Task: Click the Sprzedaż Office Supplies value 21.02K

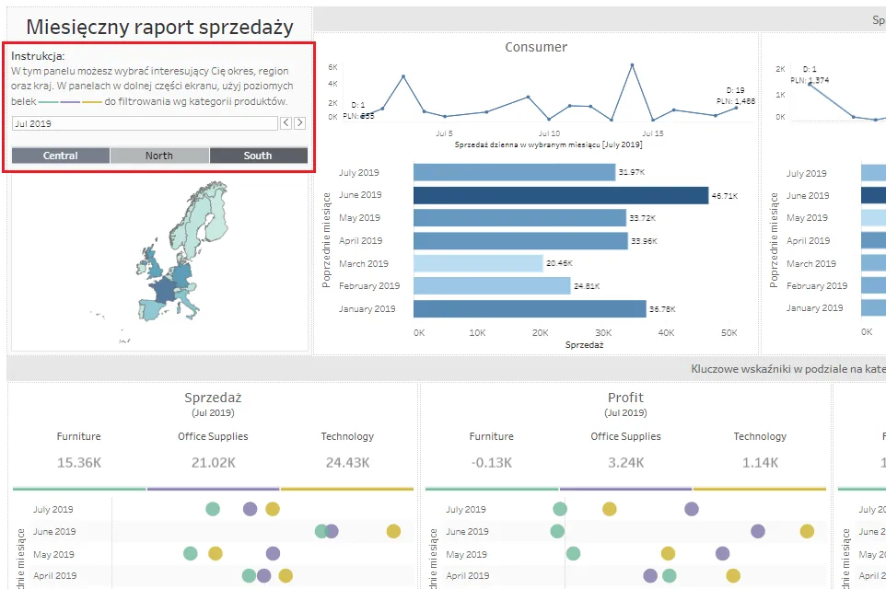Action: (213, 463)
